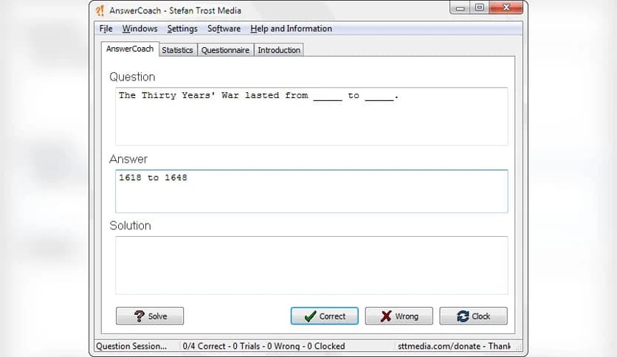Switch to the Introduction tab
The width and height of the screenshot is (617, 357).
tap(279, 50)
